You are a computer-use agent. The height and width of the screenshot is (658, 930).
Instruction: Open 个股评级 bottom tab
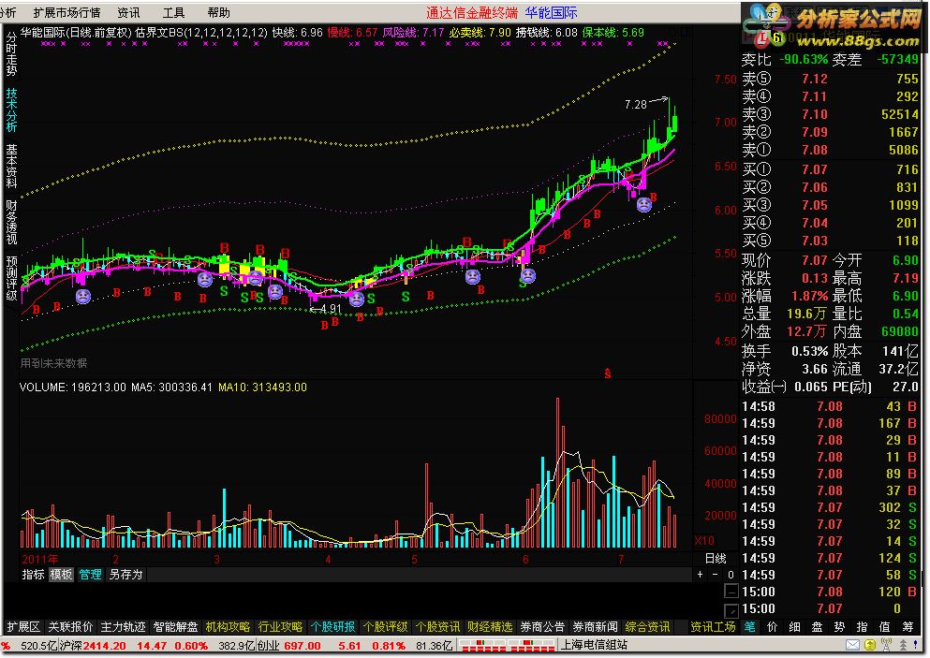tap(386, 627)
